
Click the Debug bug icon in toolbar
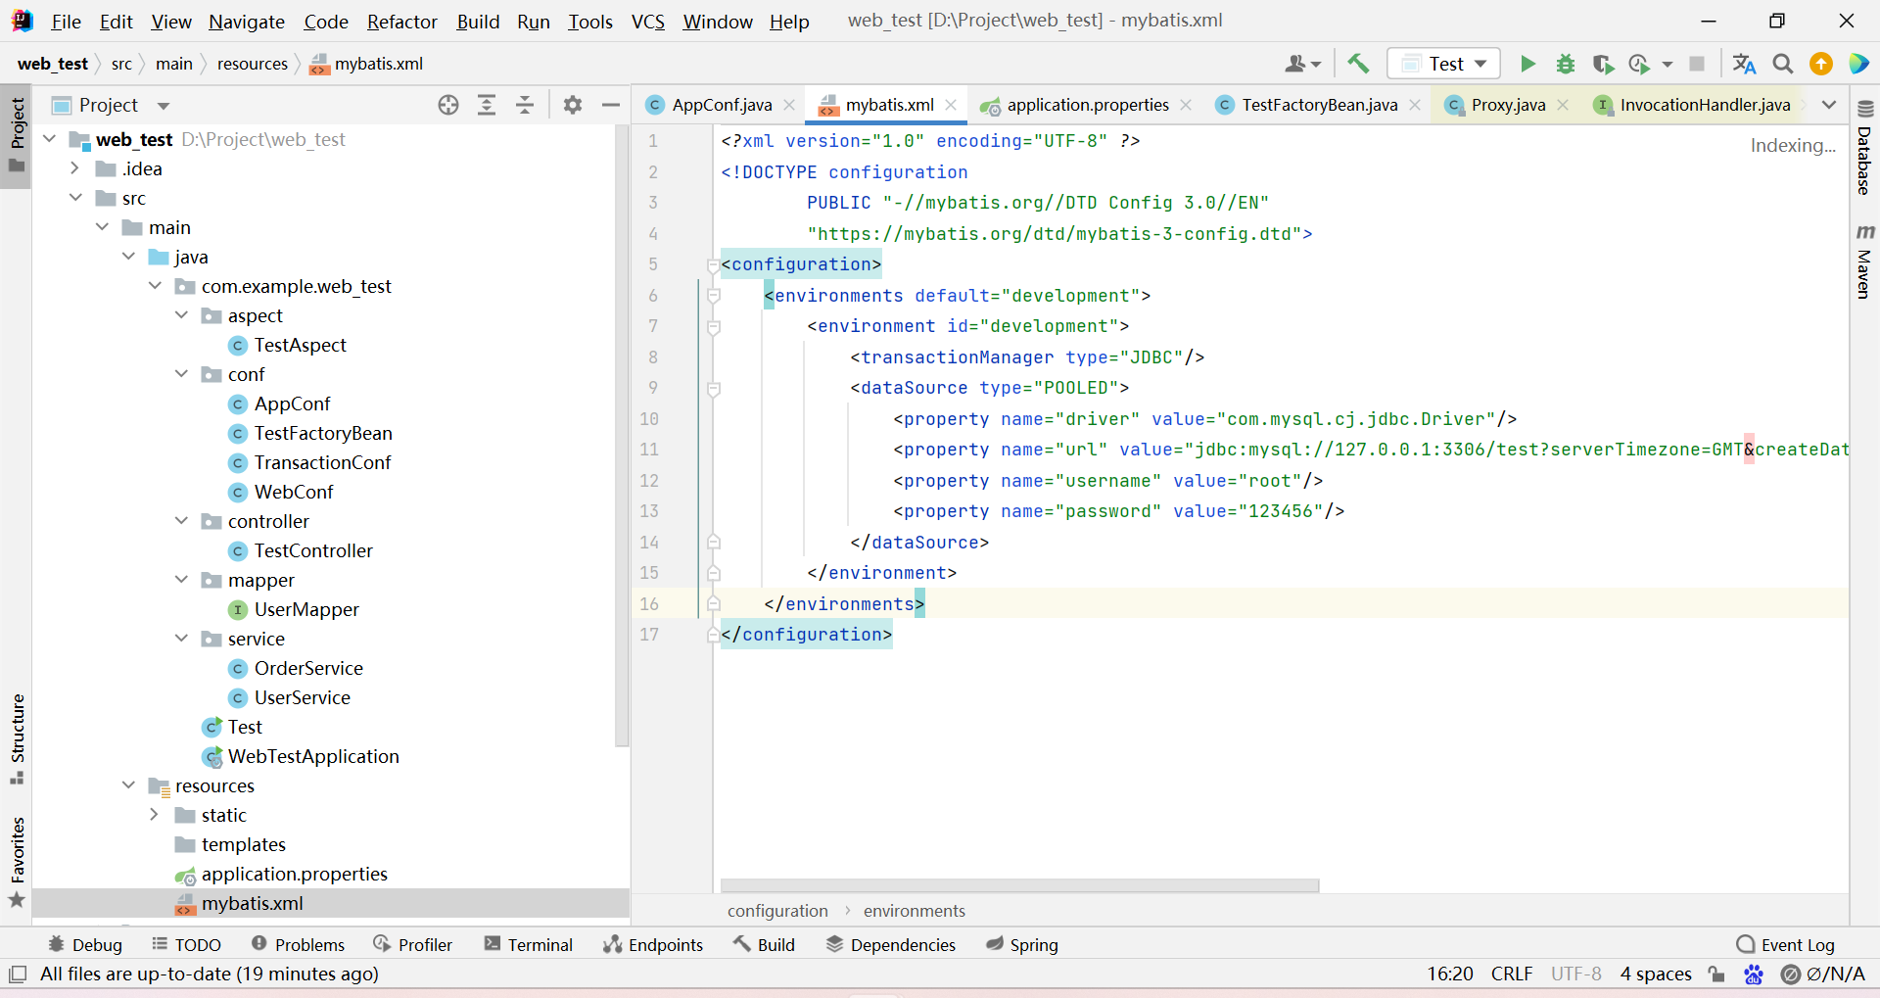(x=1566, y=64)
